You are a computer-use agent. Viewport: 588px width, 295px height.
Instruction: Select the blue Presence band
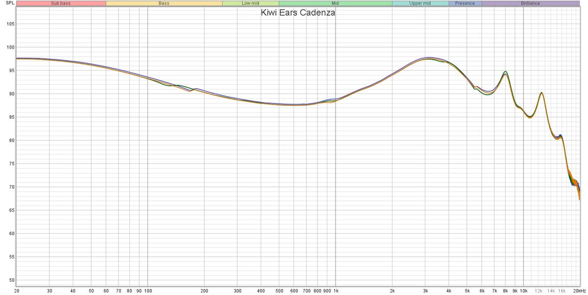[x=465, y=3]
